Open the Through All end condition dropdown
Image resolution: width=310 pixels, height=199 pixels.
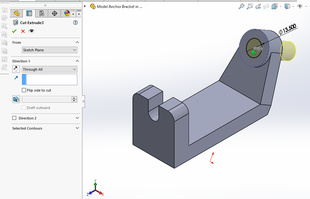(49, 69)
